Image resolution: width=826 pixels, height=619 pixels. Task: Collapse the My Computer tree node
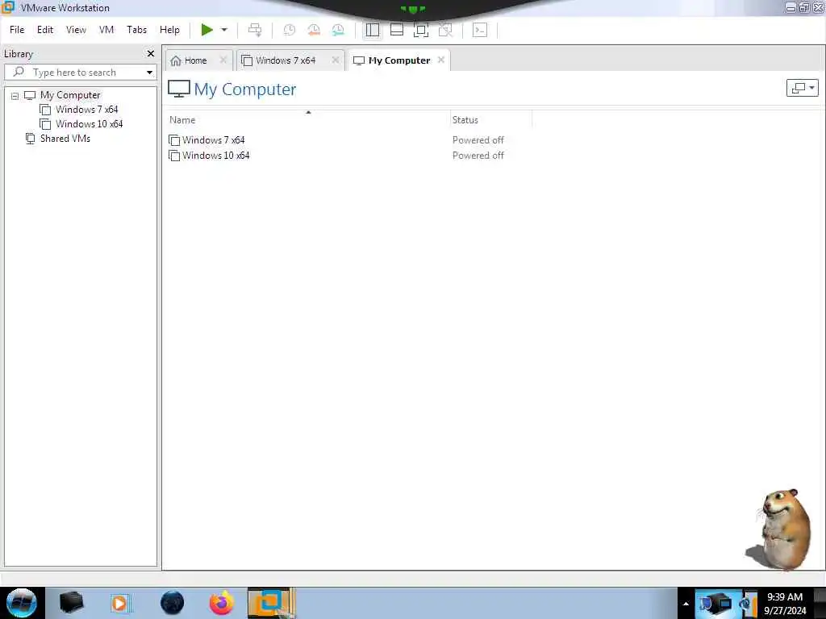click(15, 96)
